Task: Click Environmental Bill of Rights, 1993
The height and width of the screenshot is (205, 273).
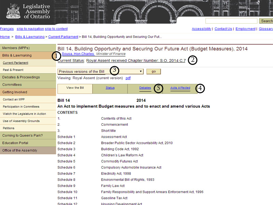Action: pyautogui.click(x=128, y=180)
